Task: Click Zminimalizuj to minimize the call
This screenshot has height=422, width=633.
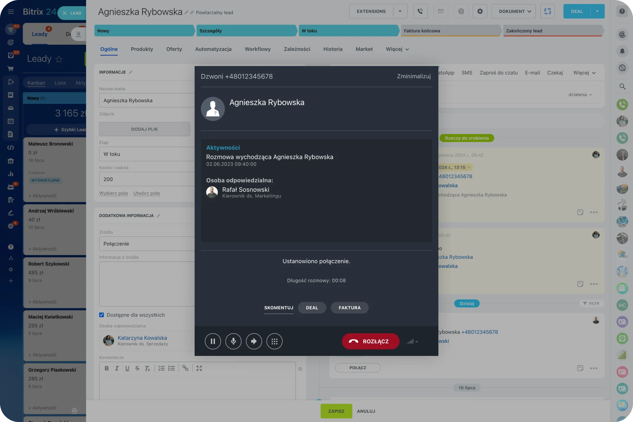Action: pos(413,76)
